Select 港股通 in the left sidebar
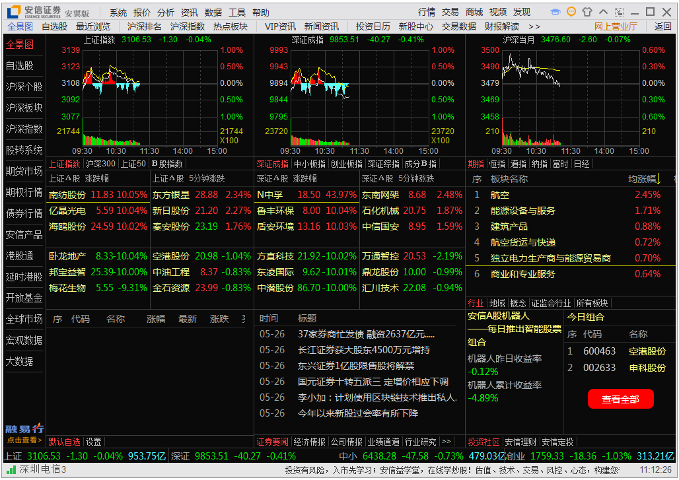Image resolution: width=679 pixels, height=480 pixels. [x=20, y=256]
